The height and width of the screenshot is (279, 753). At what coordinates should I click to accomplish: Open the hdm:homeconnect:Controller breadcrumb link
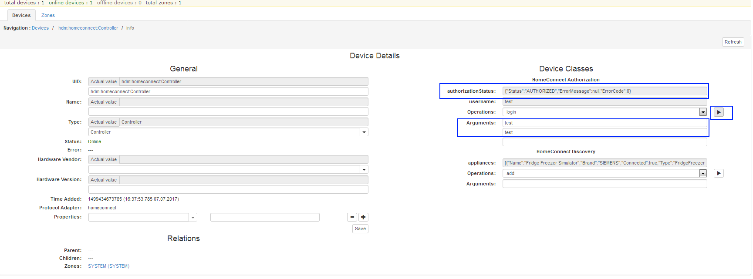point(88,28)
